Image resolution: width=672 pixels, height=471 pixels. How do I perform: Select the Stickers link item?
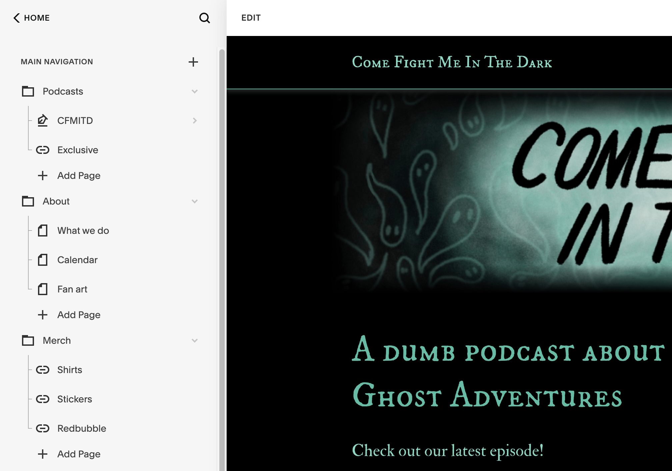pyautogui.click(x=74, y=399)
